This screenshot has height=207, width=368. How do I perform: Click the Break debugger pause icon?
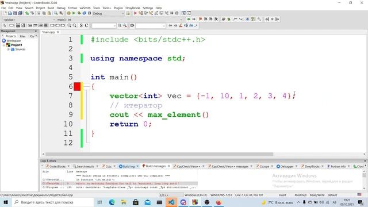click(x=172, y=13)
